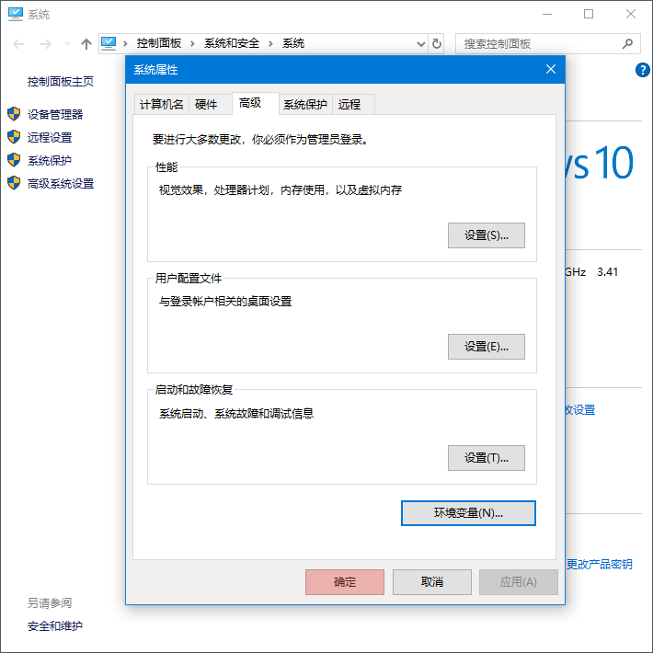Click the refresh icon in the address bar
Screen dimensions: 653x653
[x=437, y=43]
